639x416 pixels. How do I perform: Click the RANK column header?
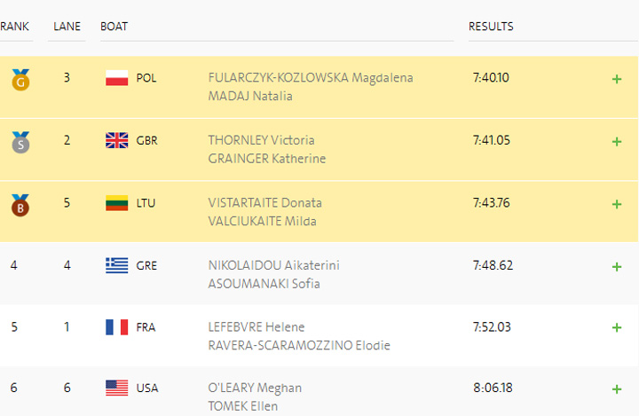pos(14,27)
